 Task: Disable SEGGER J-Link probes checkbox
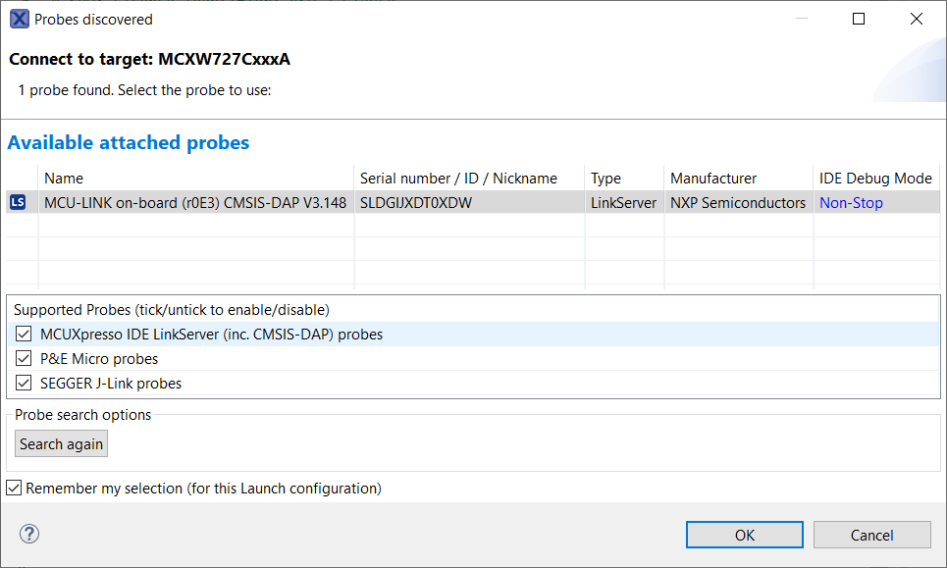(25, 384)
